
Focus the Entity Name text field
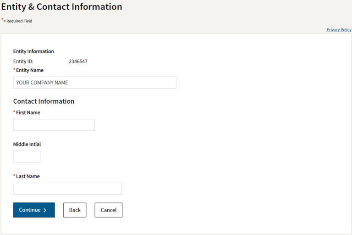click(94, 83)
